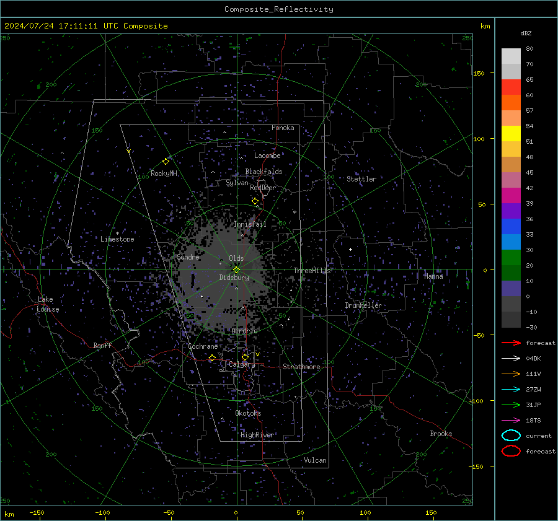This screenshot has width=558, height=521.
Task: Click the Limestone label
Action: [117, 239]
